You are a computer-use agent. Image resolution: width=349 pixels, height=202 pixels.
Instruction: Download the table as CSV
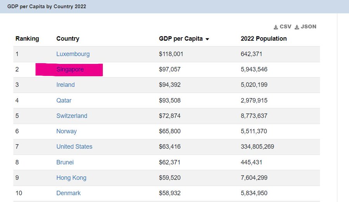click(x=282, y=27)
